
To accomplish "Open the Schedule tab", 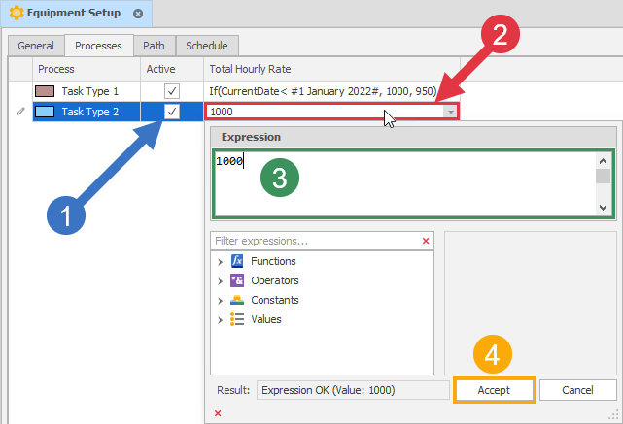I will (207, 46).
